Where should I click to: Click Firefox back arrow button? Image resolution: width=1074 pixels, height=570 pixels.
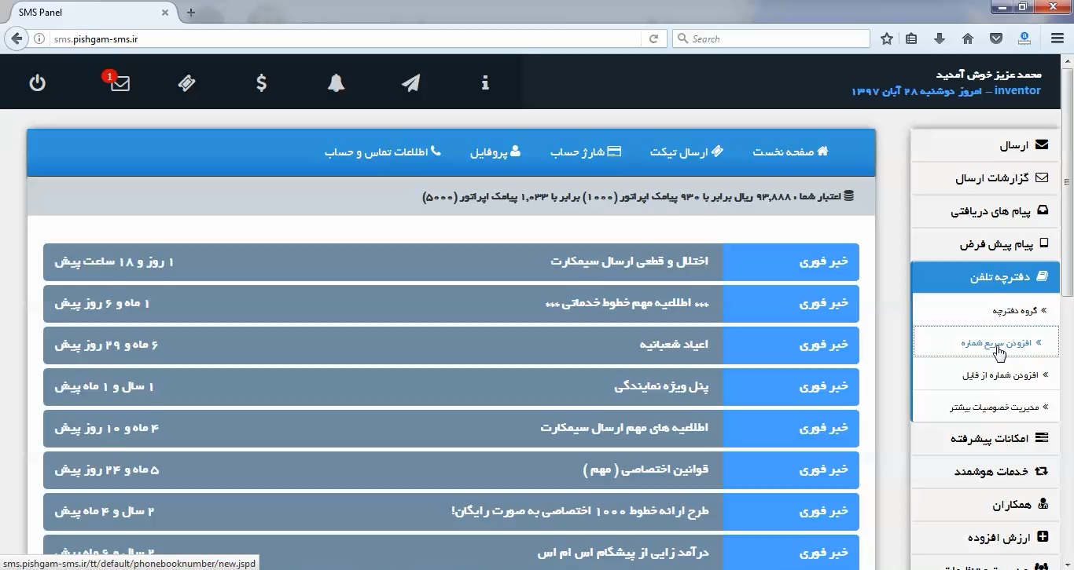17,38
